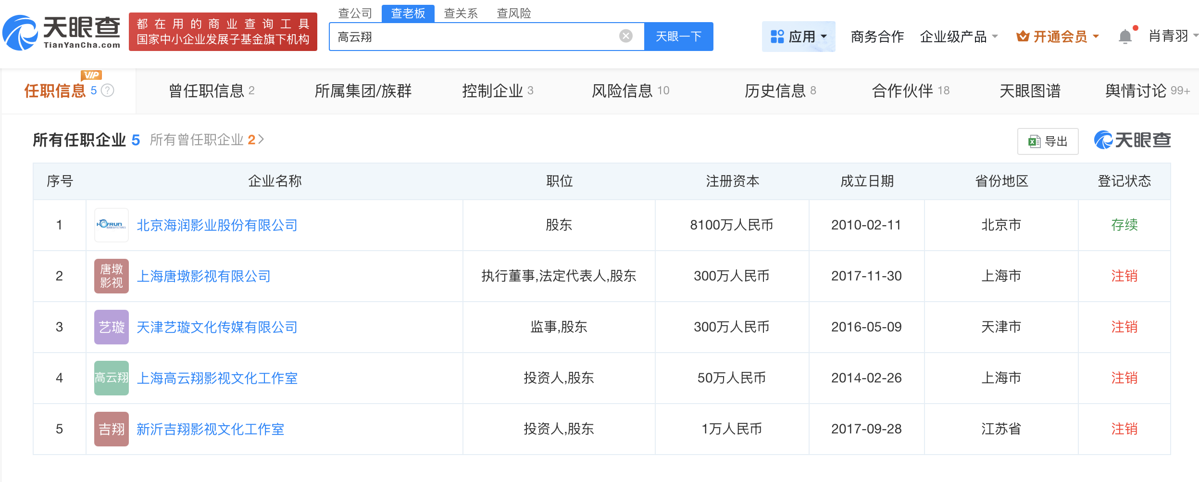The width and height of the screenshot is (1199, 482).
Task: Click the help question mark icon
Action: tap(108, 90)
